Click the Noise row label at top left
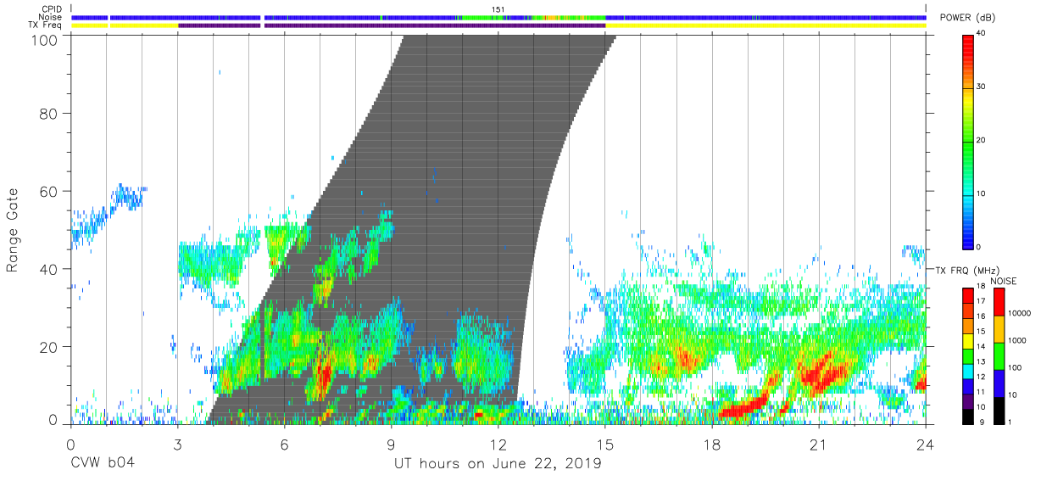 click(52, 18)
